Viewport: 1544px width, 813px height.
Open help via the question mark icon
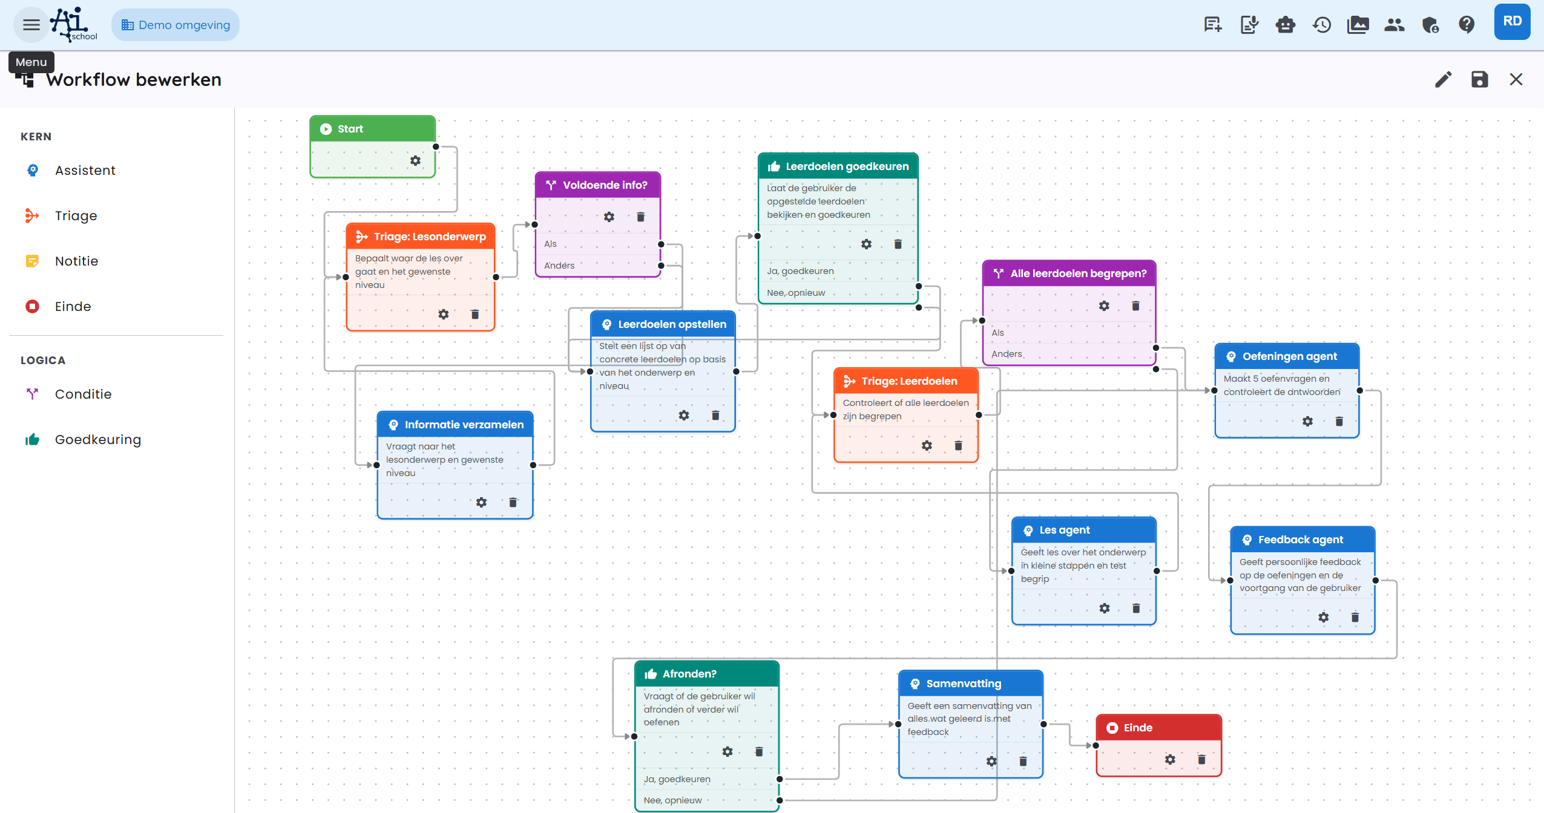1467,25
